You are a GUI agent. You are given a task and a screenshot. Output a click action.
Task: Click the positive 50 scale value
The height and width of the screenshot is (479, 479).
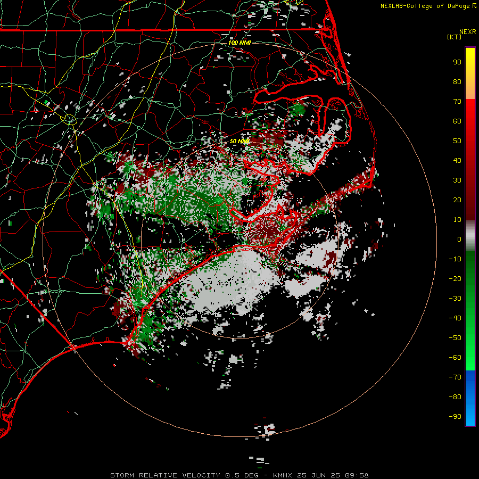pos(457,141)
